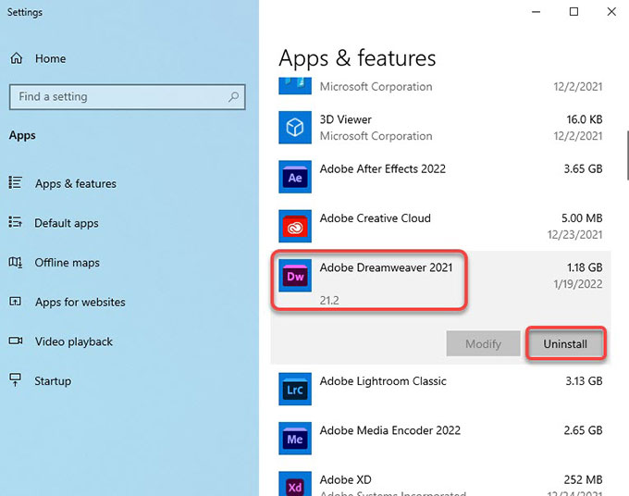The width and height of the screenshot is (629, 496).
Task: Open Apps & features section
Action: [75, 183]
